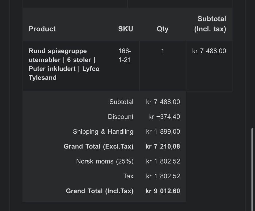Click the Norsk moms (25%) label
Viewport: 255px width, 211px height.
(105, 161)
